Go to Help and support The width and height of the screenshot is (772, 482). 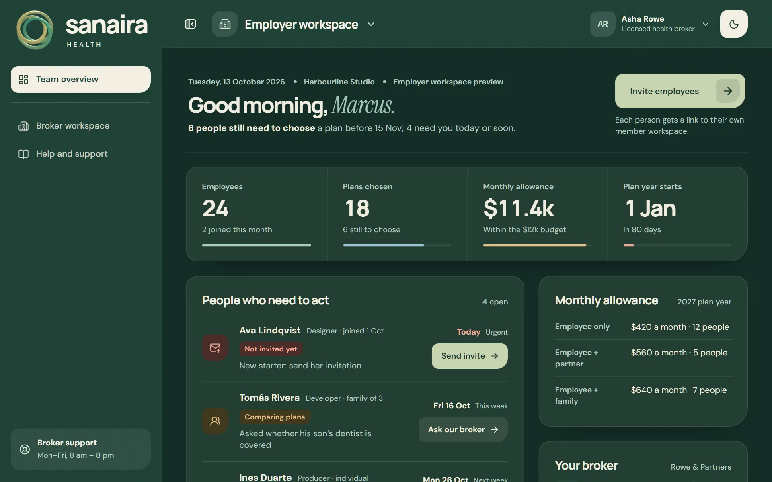81,154
